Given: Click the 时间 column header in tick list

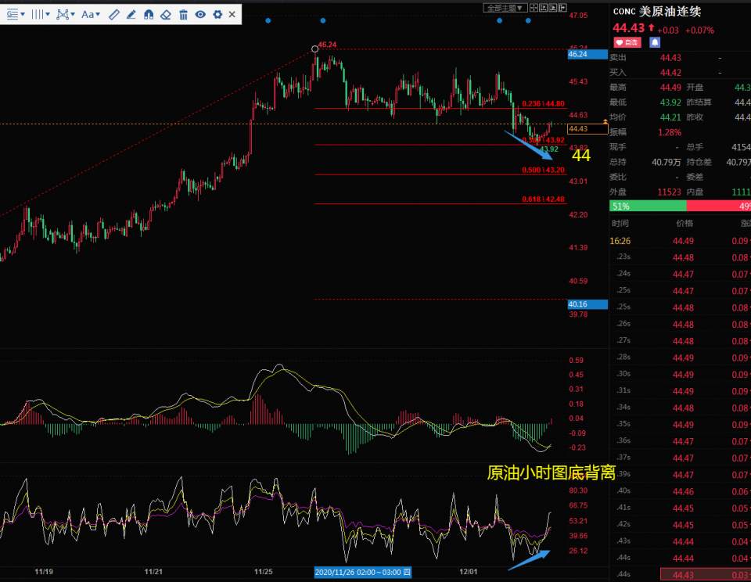Looking at the screenshot, I should click(620, 223).
